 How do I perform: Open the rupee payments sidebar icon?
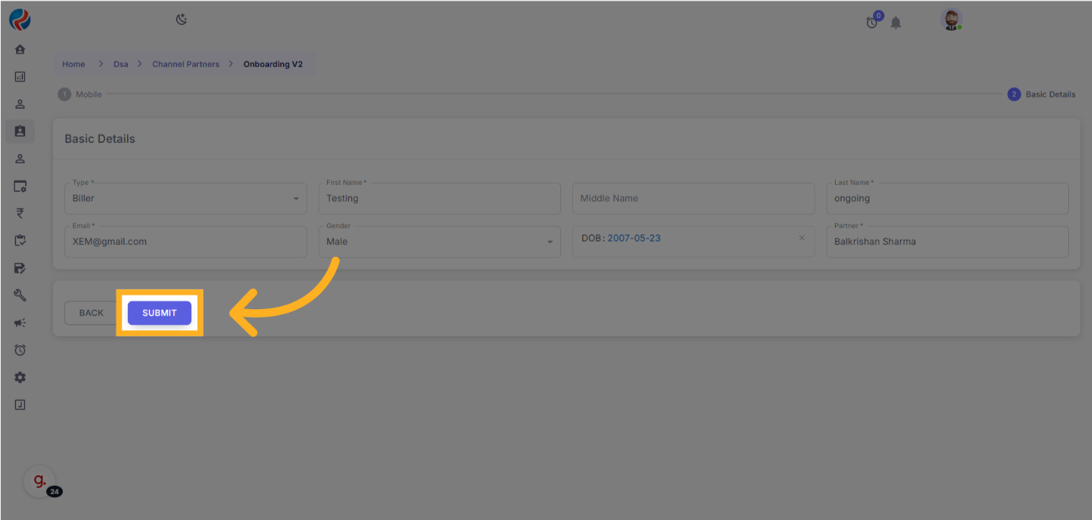pos(20,214)
